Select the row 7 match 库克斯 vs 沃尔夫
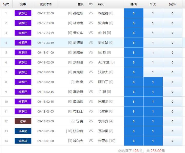This screenshot has height=153, width=185. tap(91, 72)
